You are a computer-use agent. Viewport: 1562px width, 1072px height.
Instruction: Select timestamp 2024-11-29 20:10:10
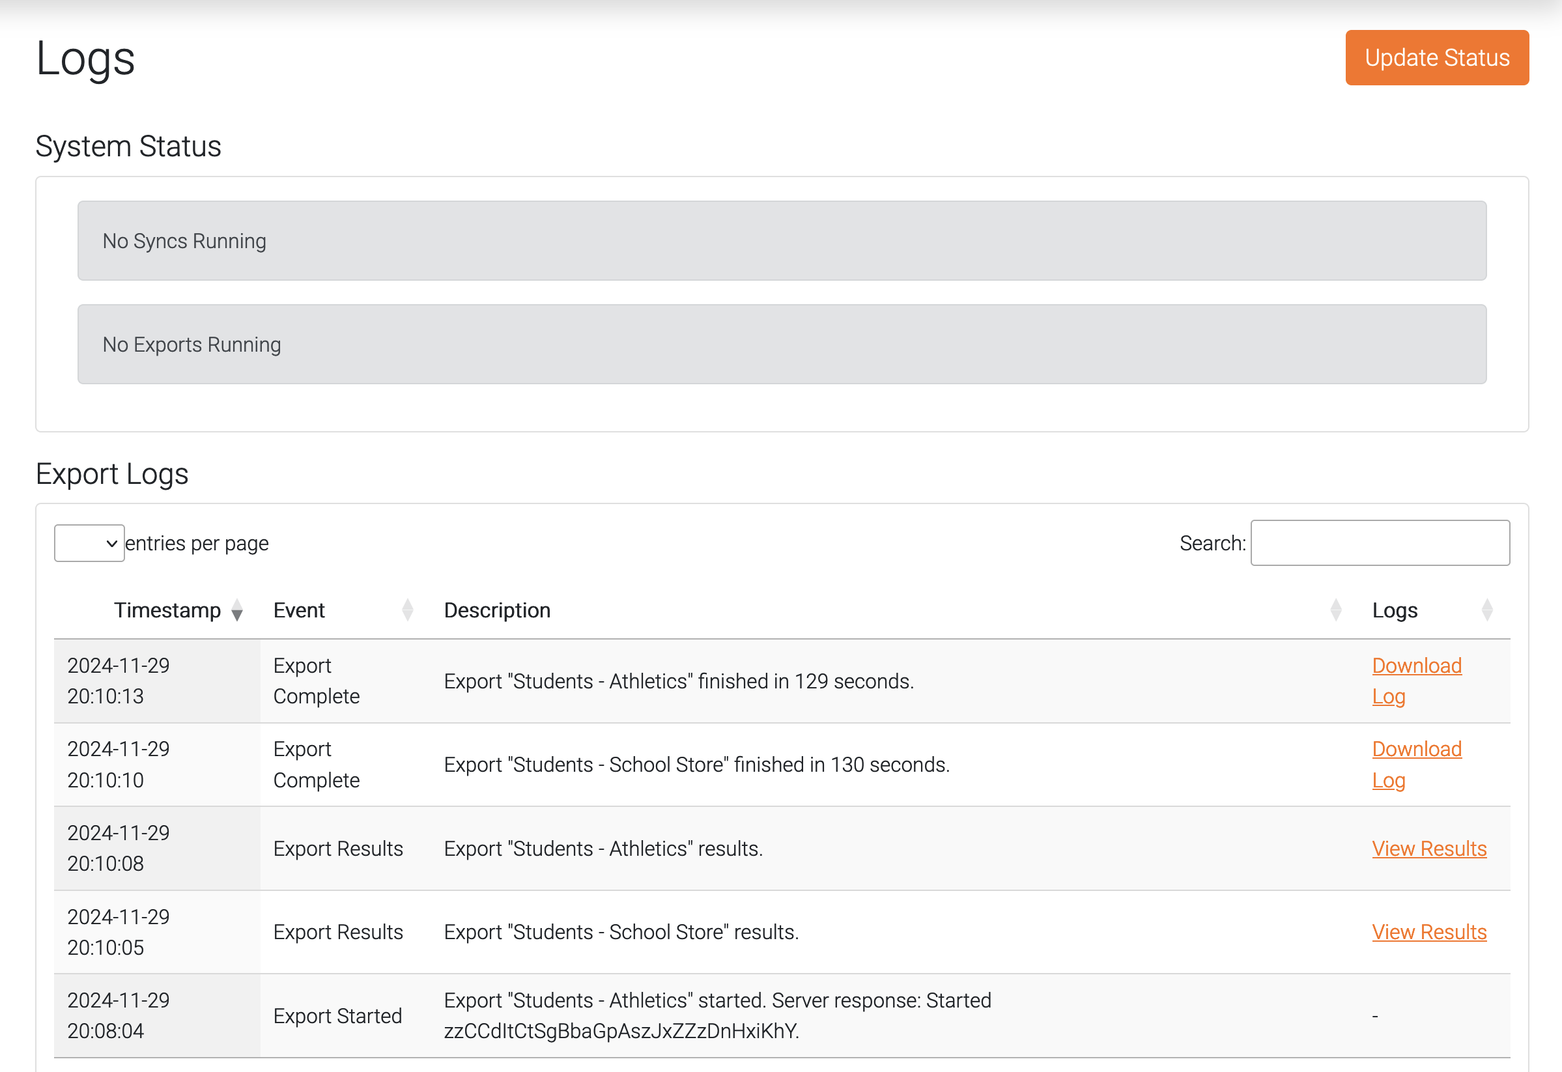[x=119, y=765]
